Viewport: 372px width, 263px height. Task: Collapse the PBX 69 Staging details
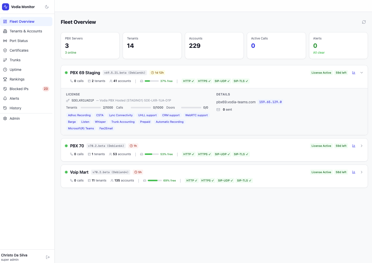[362, 73]
